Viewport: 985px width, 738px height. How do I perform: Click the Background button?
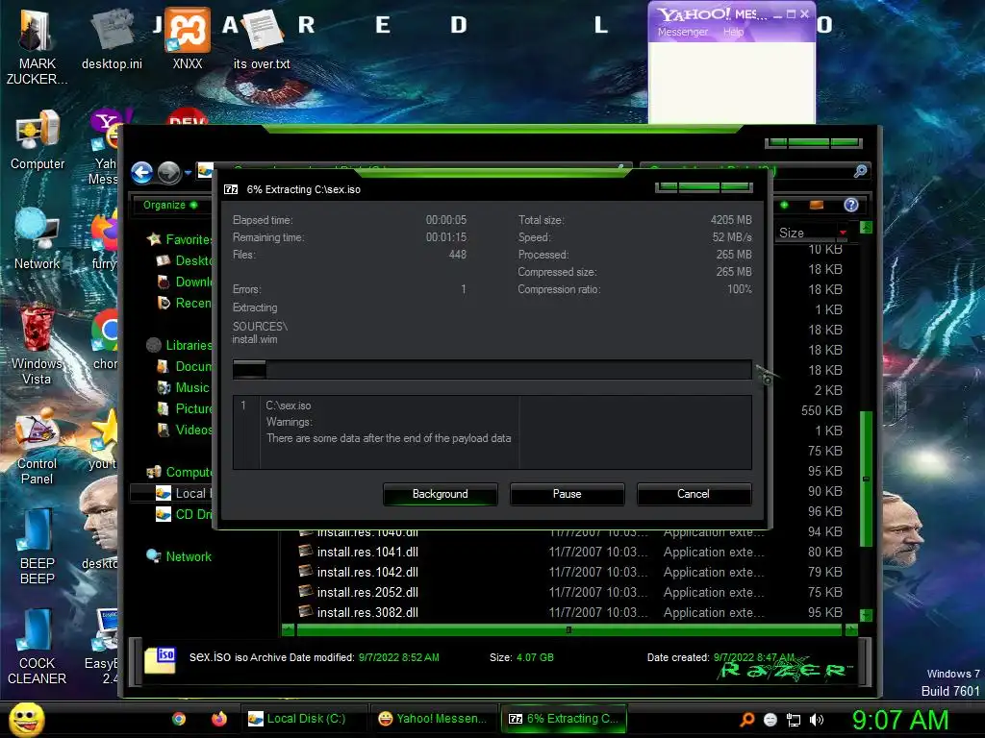441,494
